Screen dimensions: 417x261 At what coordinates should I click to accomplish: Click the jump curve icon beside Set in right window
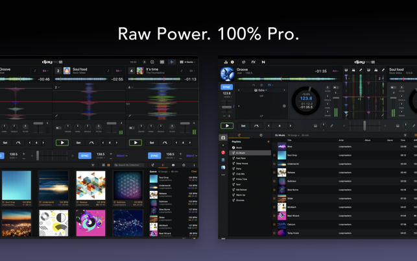tap(256, 126)
